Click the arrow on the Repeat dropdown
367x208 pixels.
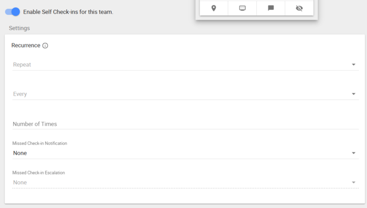click(x=353, y=65)
